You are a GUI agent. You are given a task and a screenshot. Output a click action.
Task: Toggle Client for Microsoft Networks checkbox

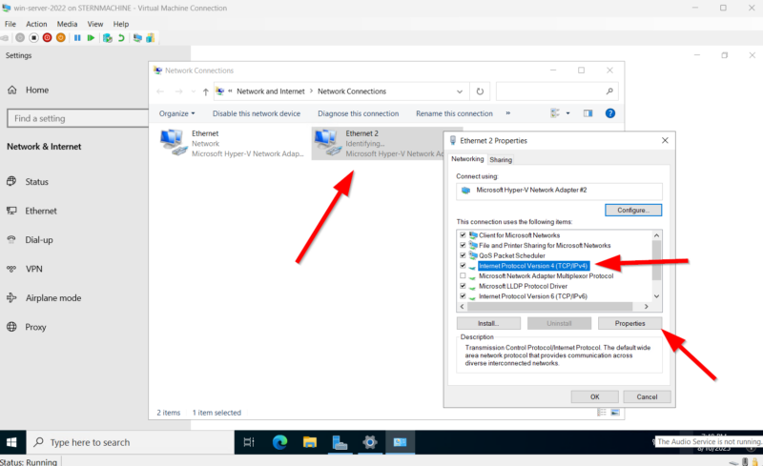pos(463,235)
